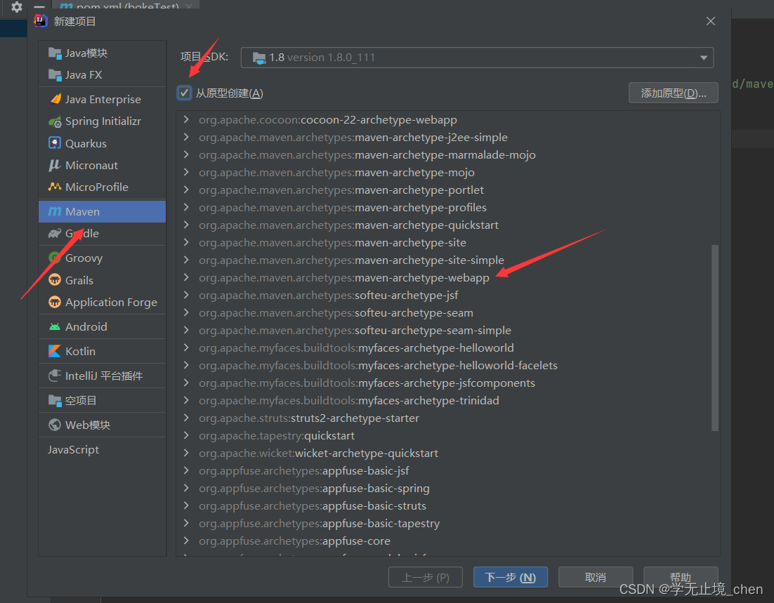
Task: Expand the myfaces-archetype-trinidad node
Action: click(186, 400)
